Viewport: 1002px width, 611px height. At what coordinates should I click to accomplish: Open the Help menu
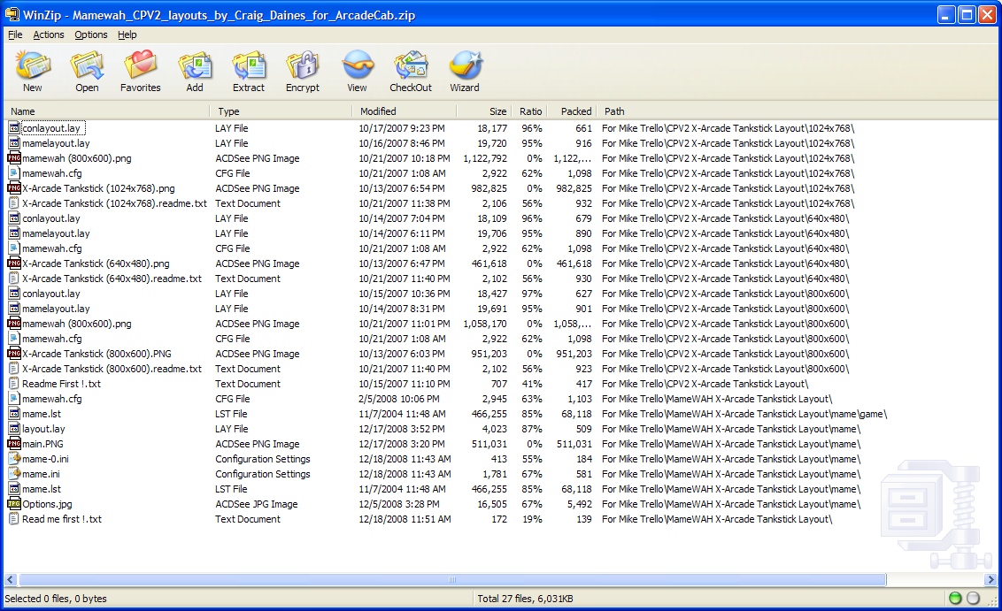pyautogui.click(x=127, y=34)
